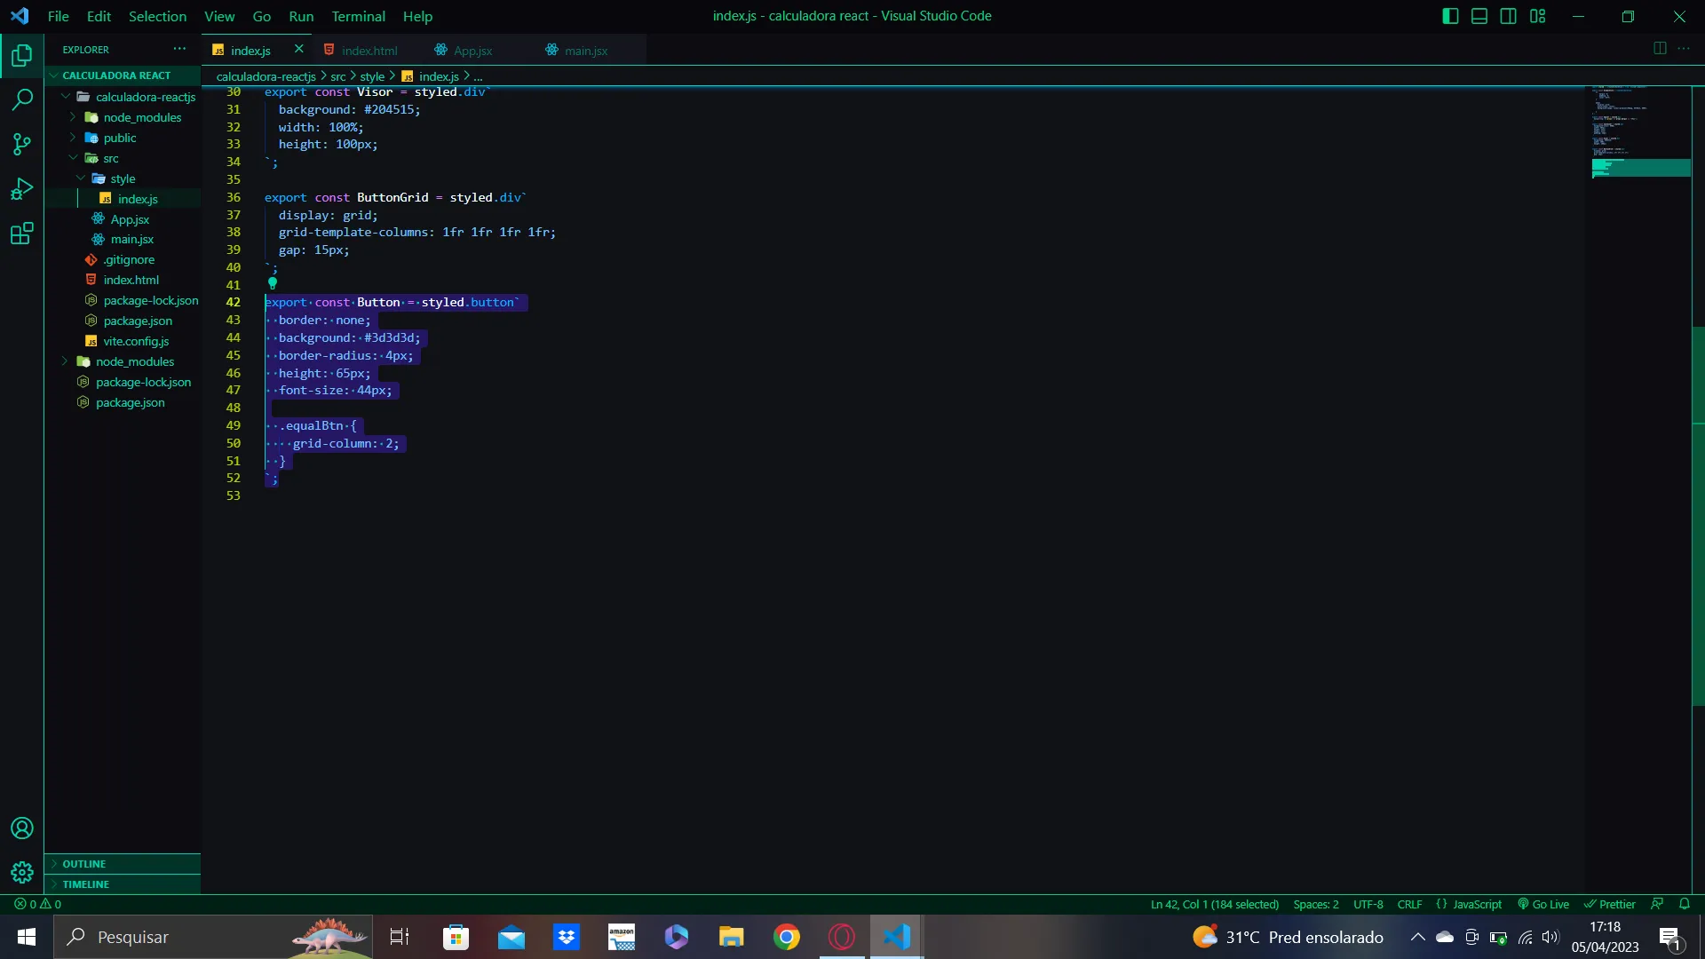The image size is (1705, 959).
Task: Toggle secondary side bar visibility
Action: coord(1508,16)
